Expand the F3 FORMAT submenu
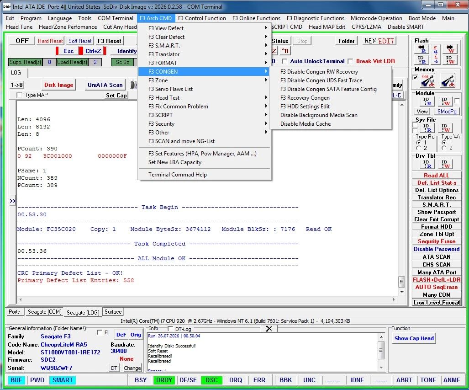 [204, 63]
